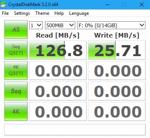Start the Seq Q32T1 test
The image size is (150, 138).
pos(16,50)
